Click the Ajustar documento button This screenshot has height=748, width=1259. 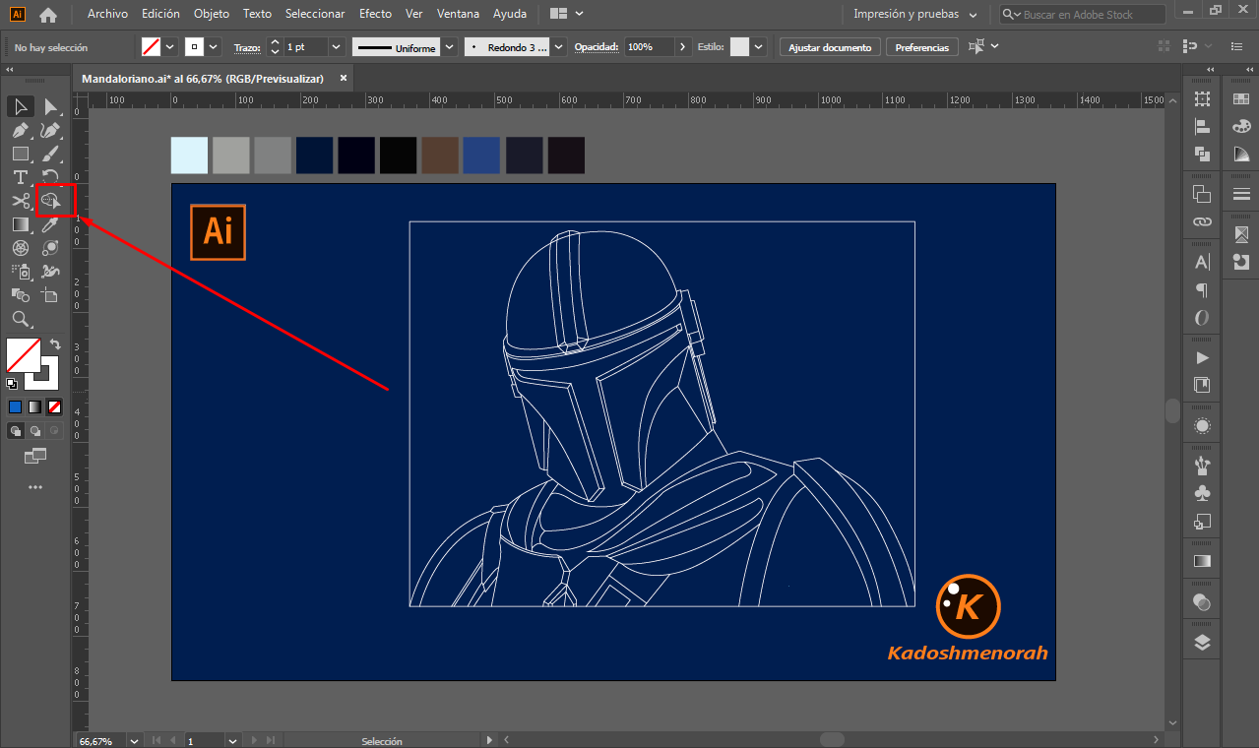830,47
